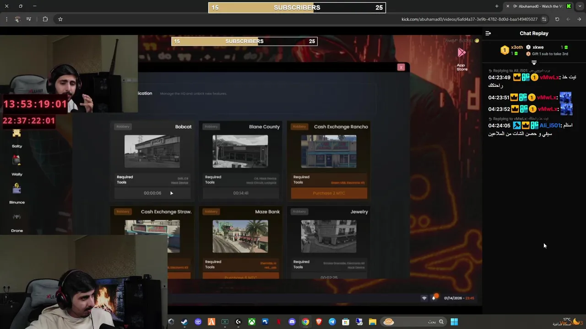Open the browser extensions puzzle icon
Screen dimensions: 586x329
[x=45, y=19]
